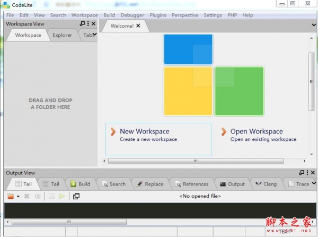Open the Settings menu
This screenshot has height=237, width=318.
coord(213,15)
